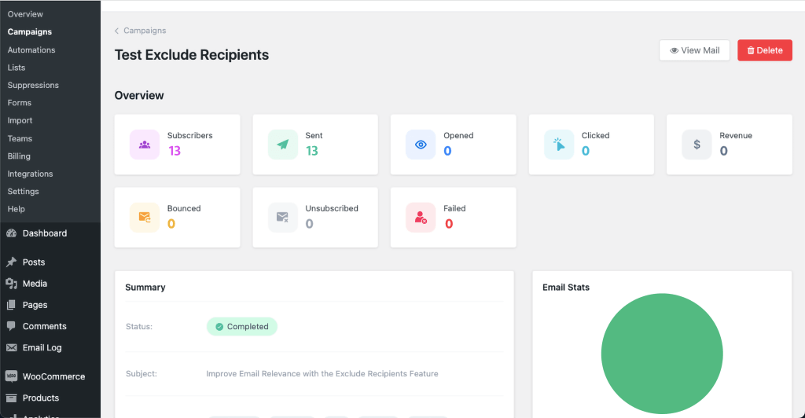Open the Media library
The height and width of the screenshot is (418, 805).
click(35, 284)
